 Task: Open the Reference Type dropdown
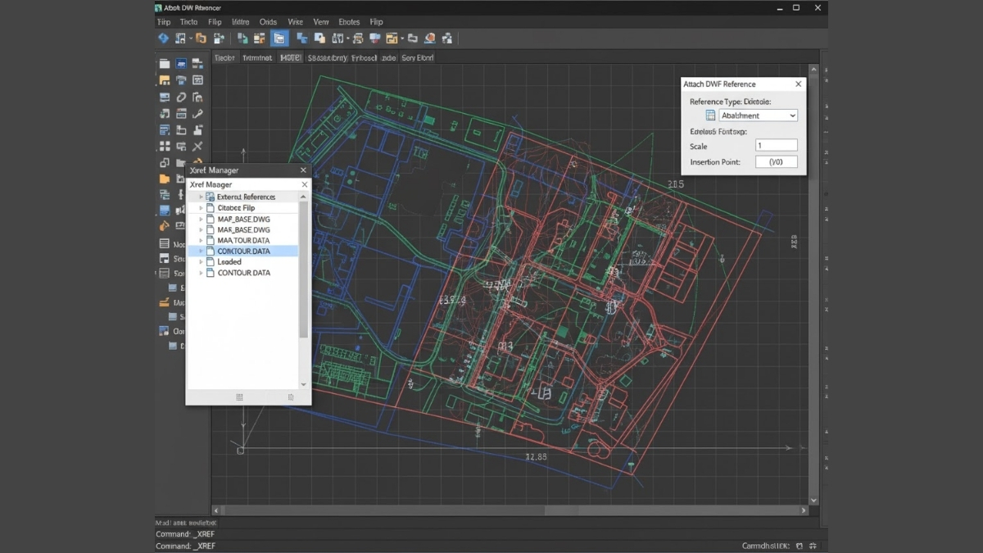click(758, 116)
